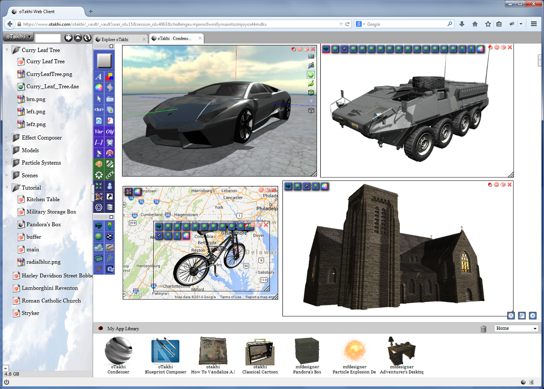The width and height of the screenshot is (544, 389).
Task: Open the Google search engine dropdown
Action: [x=360, y=24]
